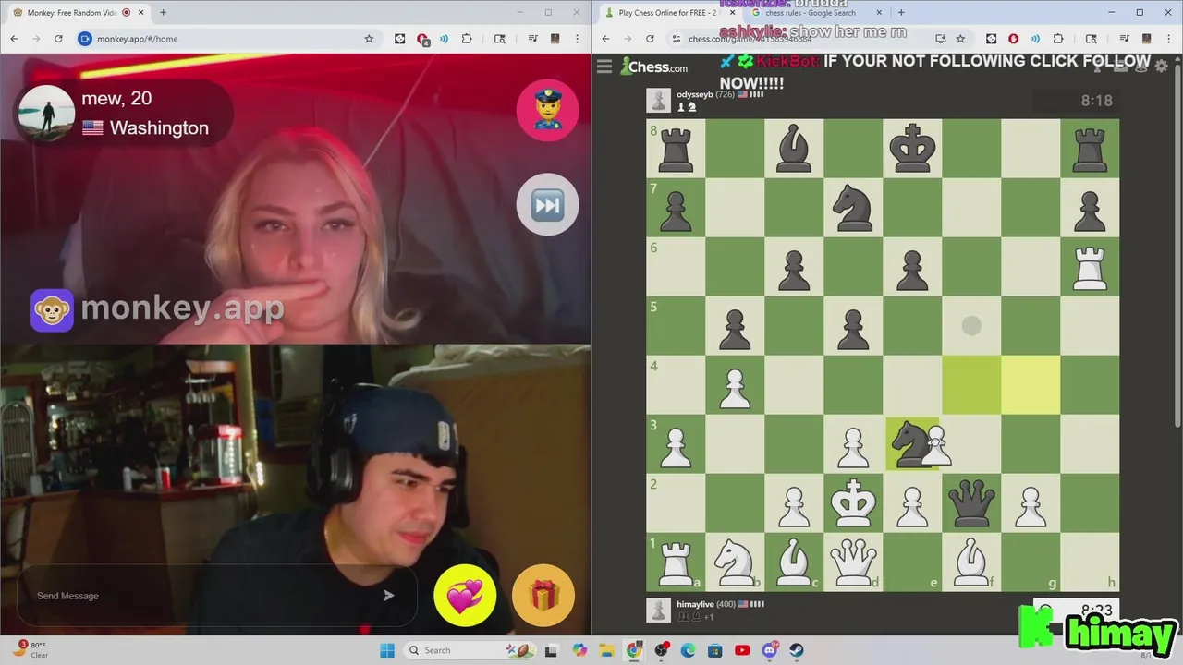Select the white knight on b1

tap(735, 562)
